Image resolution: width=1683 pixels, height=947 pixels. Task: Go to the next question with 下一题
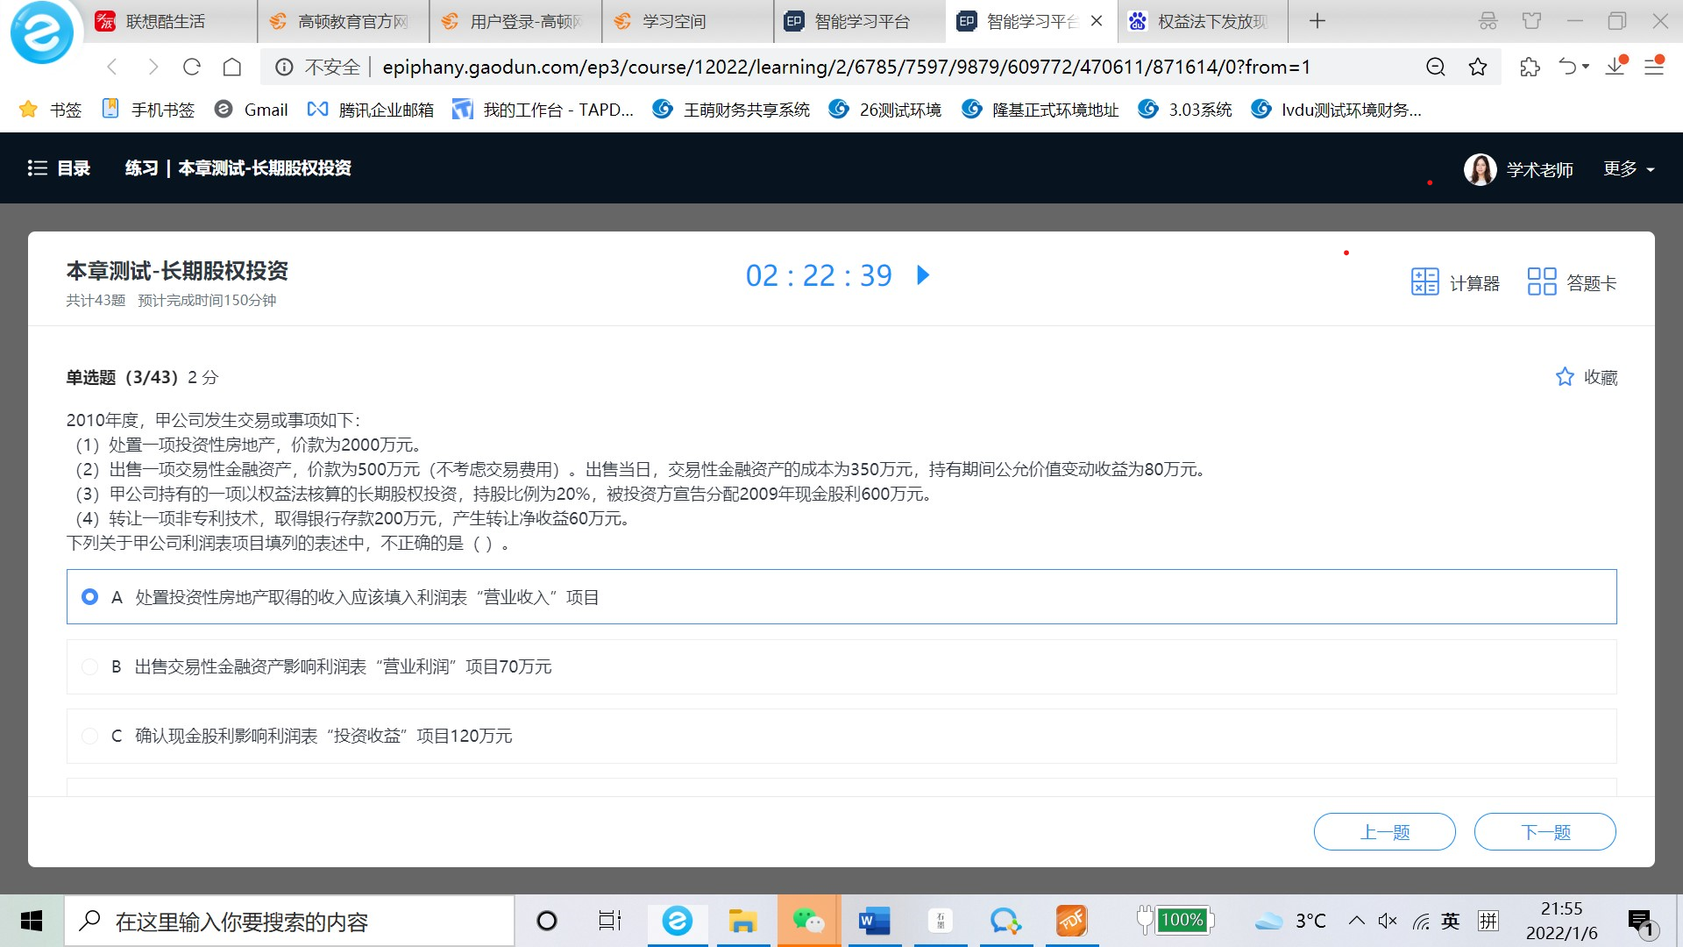(1545, 832)
